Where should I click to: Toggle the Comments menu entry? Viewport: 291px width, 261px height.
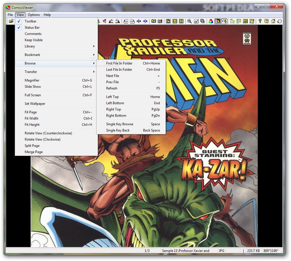tap(56, 34)
